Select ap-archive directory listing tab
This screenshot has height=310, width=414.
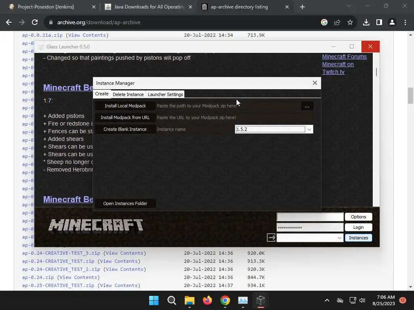coord(244,7)
